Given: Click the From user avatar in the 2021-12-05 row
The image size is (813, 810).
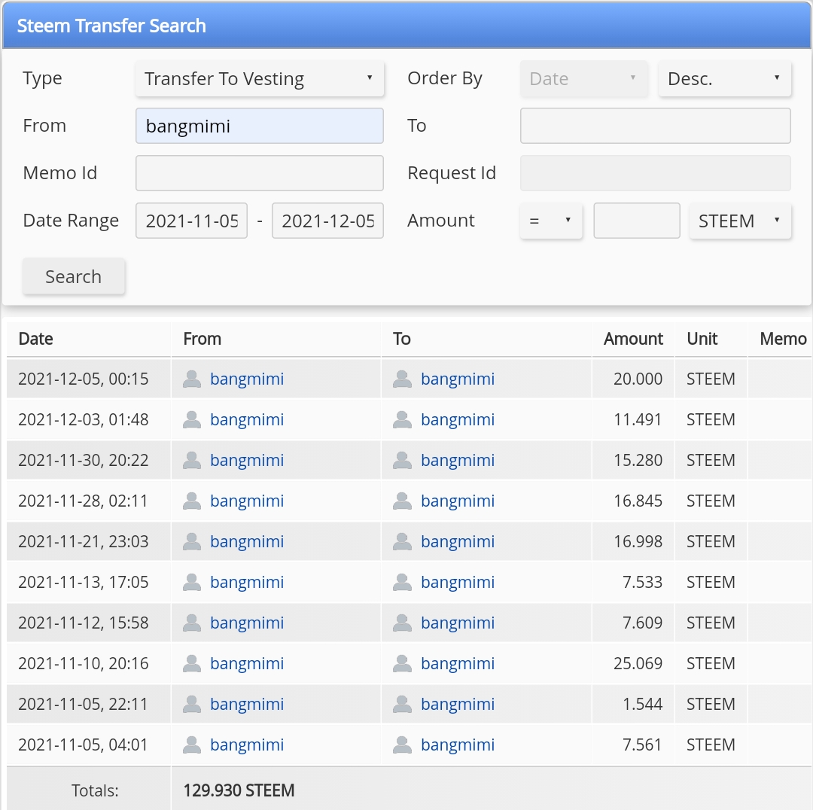Looking at the screenshot, I should tap(192, 379).
